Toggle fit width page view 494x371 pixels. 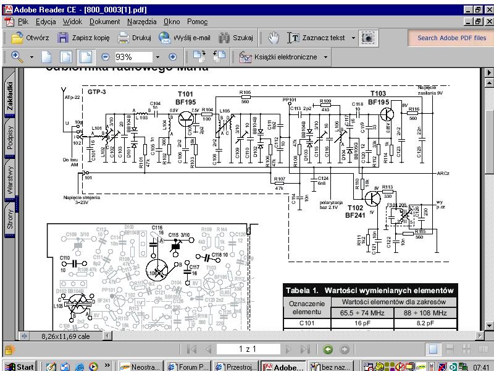click(x=86, y=57)
